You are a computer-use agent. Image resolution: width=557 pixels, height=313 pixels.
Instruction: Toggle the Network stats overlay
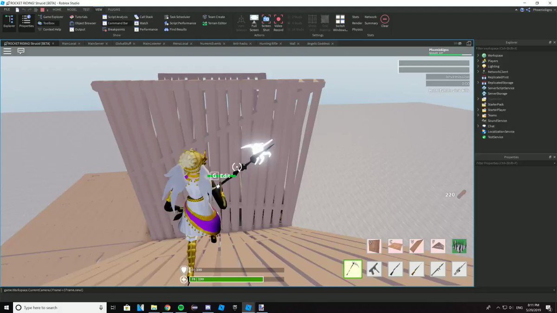click(x=371, y=17)
